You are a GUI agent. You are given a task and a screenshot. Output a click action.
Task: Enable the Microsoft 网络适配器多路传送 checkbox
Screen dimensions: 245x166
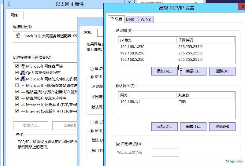coord(17,85)
